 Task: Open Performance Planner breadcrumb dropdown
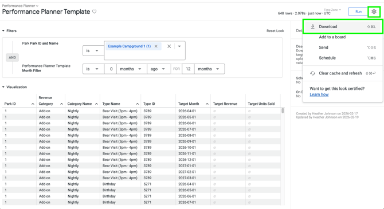click(20, 6)
